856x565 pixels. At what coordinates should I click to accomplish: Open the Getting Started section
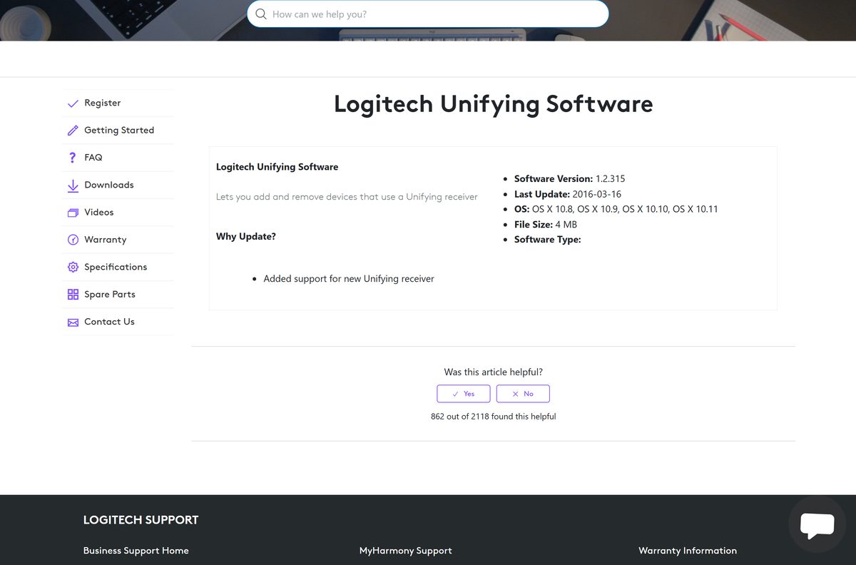118,130
